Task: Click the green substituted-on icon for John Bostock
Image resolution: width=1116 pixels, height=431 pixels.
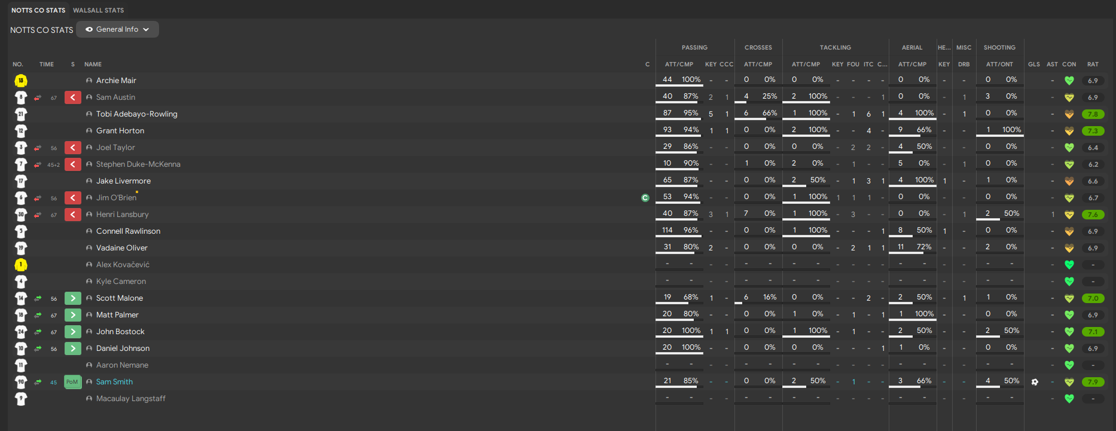Action: tap(73, 332)
